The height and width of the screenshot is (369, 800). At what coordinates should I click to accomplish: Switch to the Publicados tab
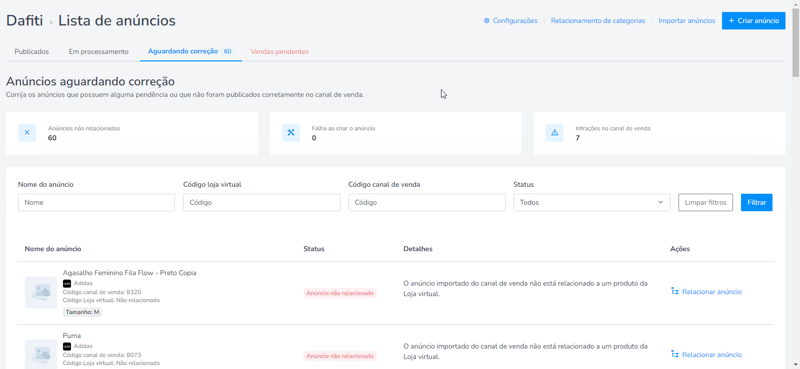tap(31, 51)
